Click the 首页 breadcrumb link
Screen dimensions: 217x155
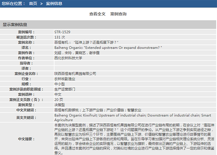33,4
